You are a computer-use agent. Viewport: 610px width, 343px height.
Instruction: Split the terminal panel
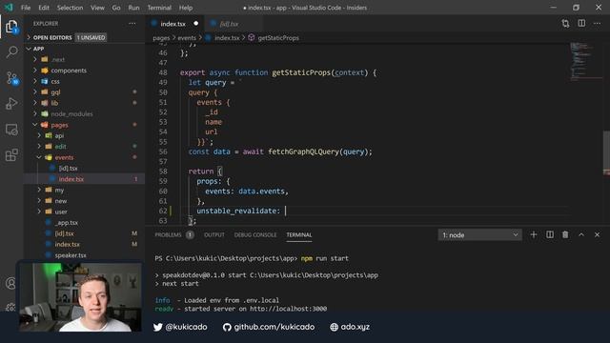point(550,234)
